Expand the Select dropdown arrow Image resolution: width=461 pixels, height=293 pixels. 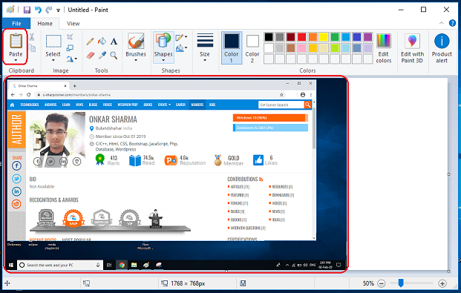[x=53, y=60]
